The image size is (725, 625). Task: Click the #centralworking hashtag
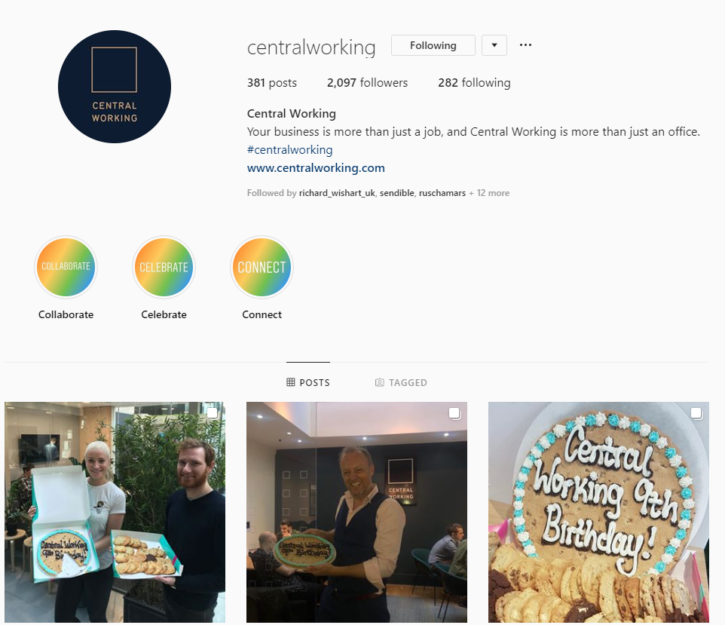pos(290,150)
